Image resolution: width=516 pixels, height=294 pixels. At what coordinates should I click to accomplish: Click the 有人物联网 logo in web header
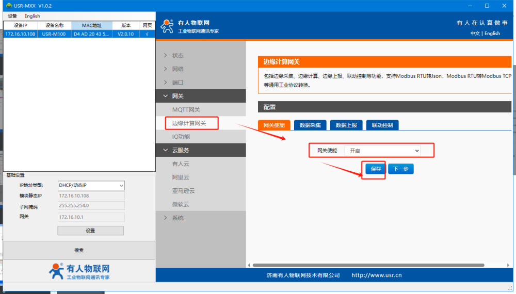(x=189, y=26)
